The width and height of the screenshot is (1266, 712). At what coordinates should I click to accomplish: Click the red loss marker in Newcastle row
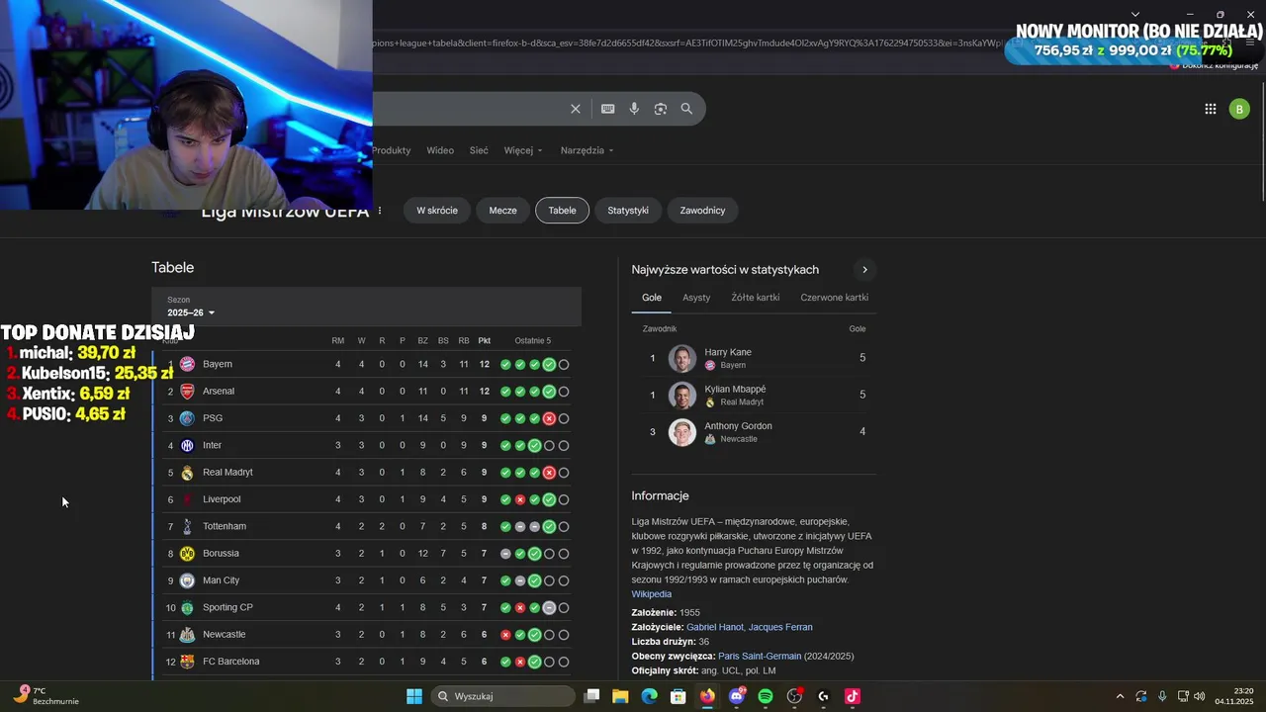tap(505, 635)
